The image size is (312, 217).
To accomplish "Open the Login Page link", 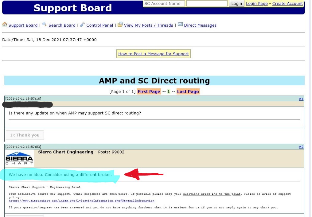I will click(257, 4).
